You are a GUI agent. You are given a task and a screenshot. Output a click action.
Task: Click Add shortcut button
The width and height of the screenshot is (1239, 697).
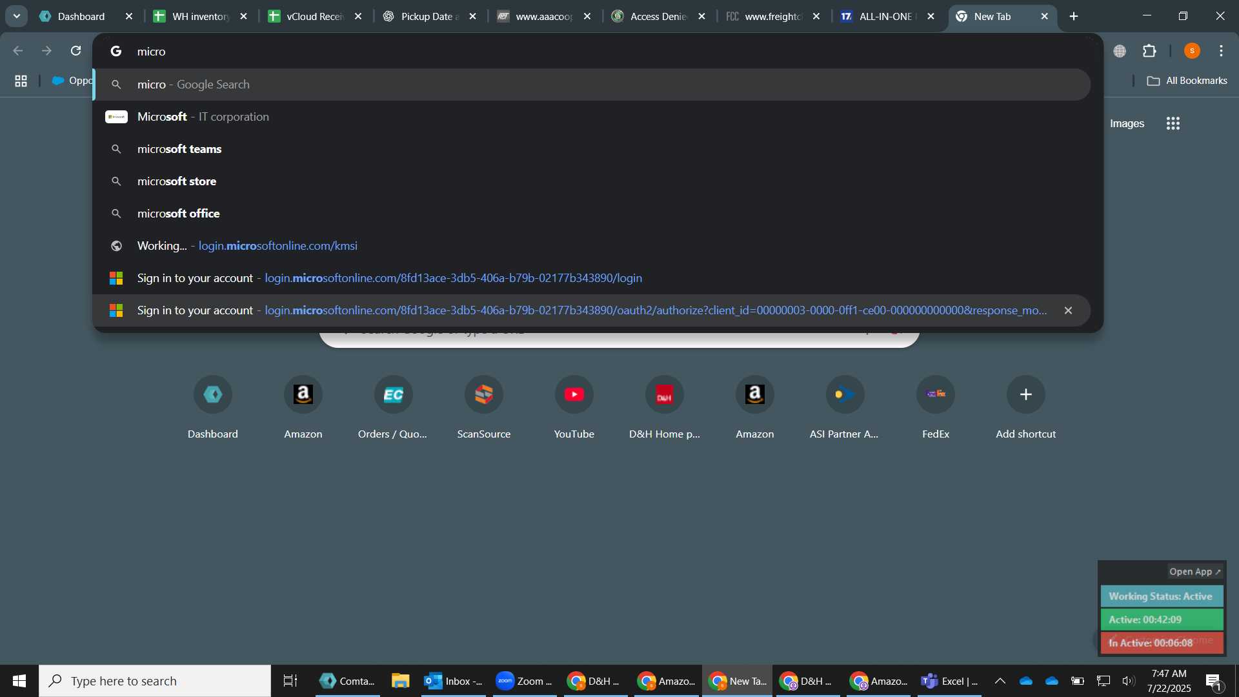coord(1026,408)
